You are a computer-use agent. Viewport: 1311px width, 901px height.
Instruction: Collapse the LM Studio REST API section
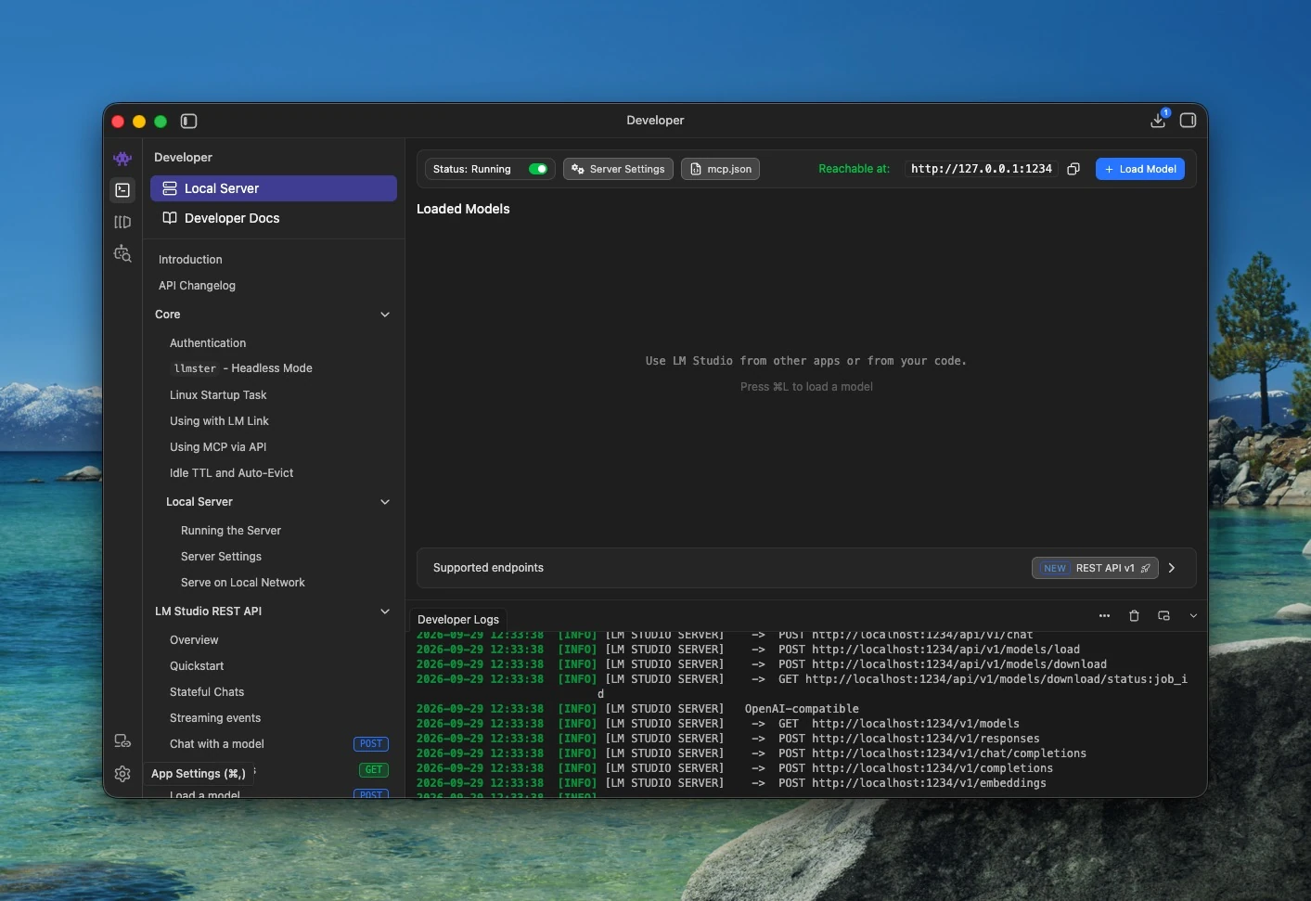(x=385, y=611)
